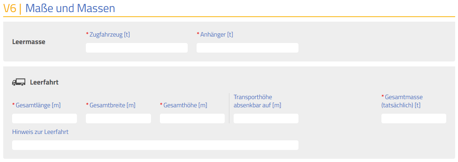This screenshot has height=162, width=458.
Task: Click into the Gesamtlänge [m] field
Action: [45, 119]
